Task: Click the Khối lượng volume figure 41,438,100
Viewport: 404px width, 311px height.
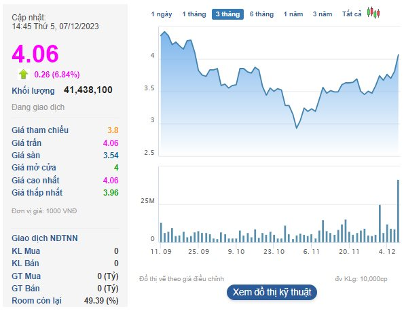Action: pos(88,90)
